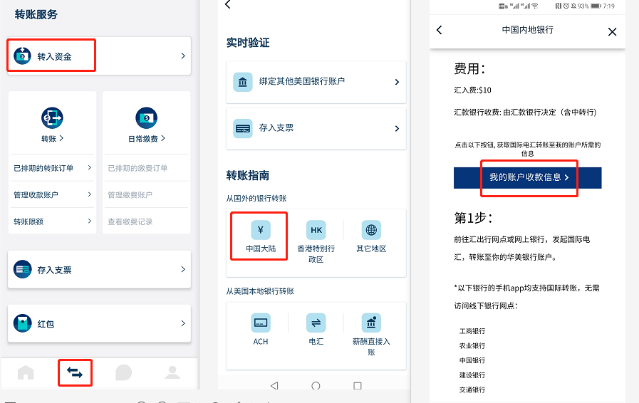Tap Android home circle navigation button
The width and height of the screenshot is (639, 403).
[x=316, y=385]
